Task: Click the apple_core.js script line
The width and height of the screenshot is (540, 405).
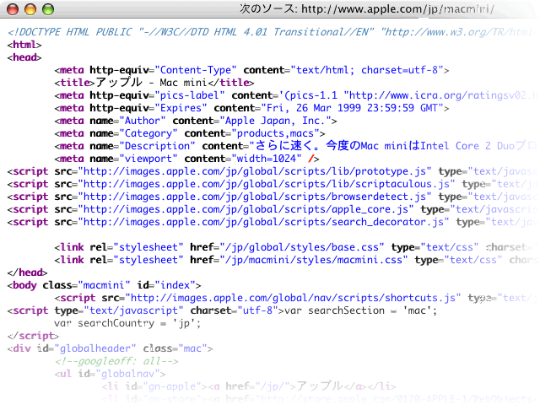Action: tap(272, 209)
